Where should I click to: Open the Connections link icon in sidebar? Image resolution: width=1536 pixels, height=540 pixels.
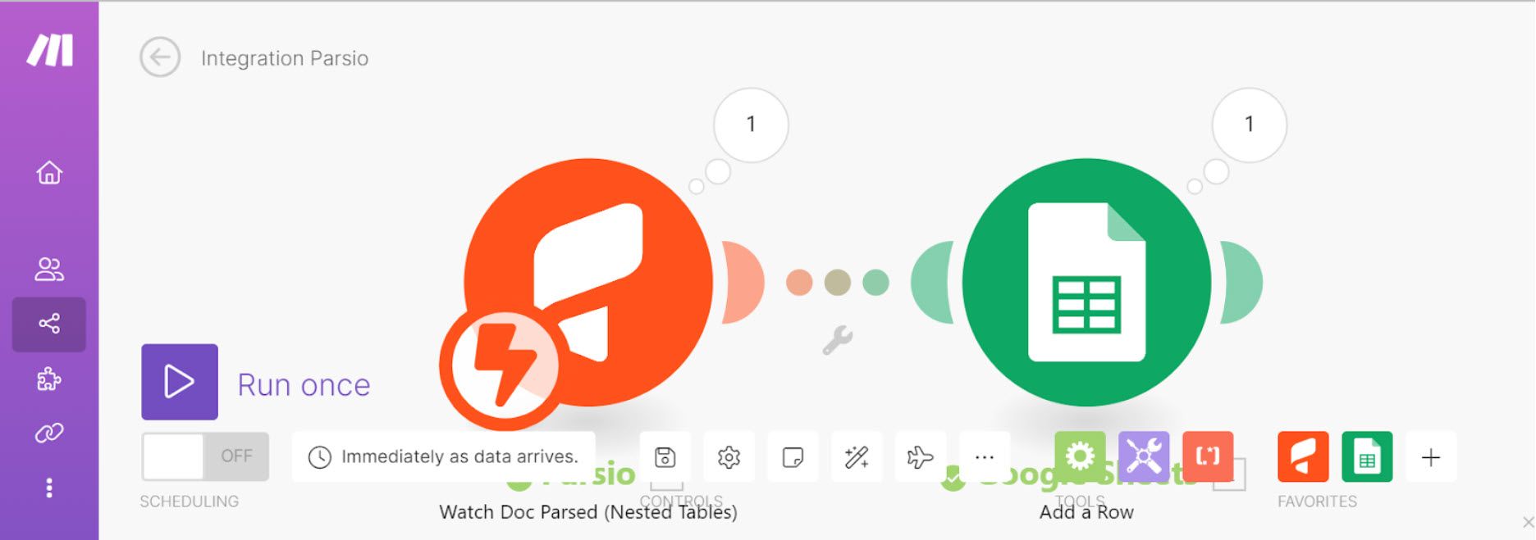(x=49, y=433)
